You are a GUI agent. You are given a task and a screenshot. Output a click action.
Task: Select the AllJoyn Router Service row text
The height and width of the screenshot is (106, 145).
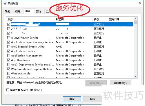pos(25,38)
